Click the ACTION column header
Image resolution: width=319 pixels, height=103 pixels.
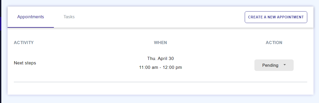[x=274, y=43]
